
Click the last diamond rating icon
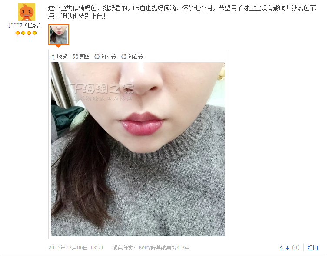[35, 33]
